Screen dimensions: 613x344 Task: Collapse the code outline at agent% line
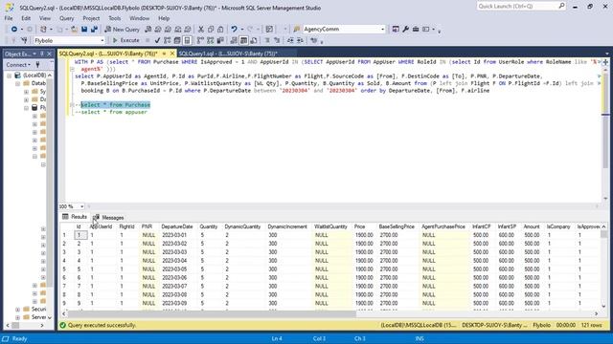pyautogui.click(x=73, y=69)
